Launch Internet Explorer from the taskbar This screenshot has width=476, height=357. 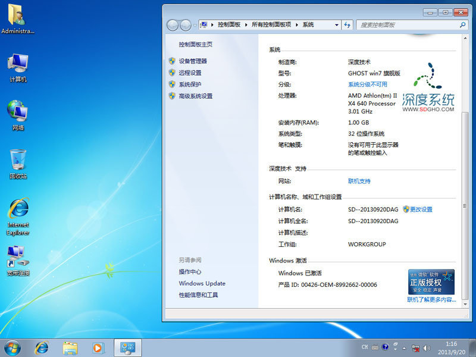pyautogui.click(x=42, y=347)
